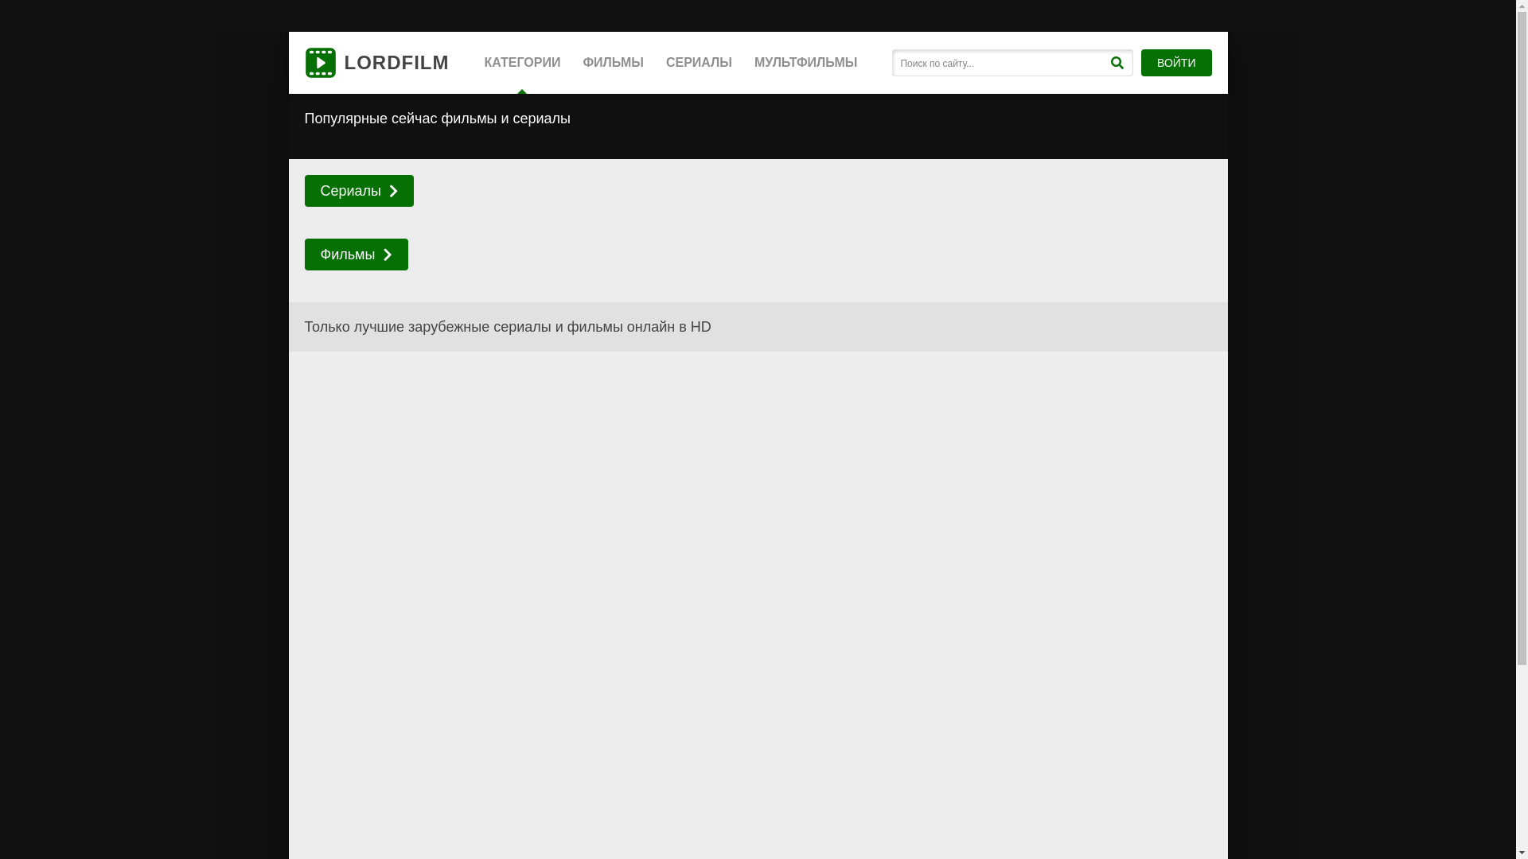Click the LORDFILM site title text
Image resolution: width=1528 pixels, height=859 pixels.
(x=396, y=63)
